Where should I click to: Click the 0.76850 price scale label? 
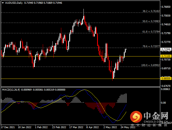coord(166,7)
